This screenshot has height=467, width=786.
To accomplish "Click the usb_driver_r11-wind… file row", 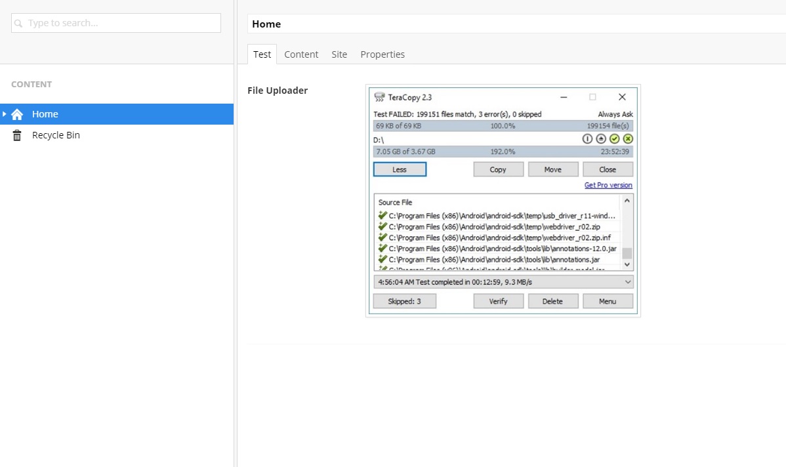I will point(497,216).
